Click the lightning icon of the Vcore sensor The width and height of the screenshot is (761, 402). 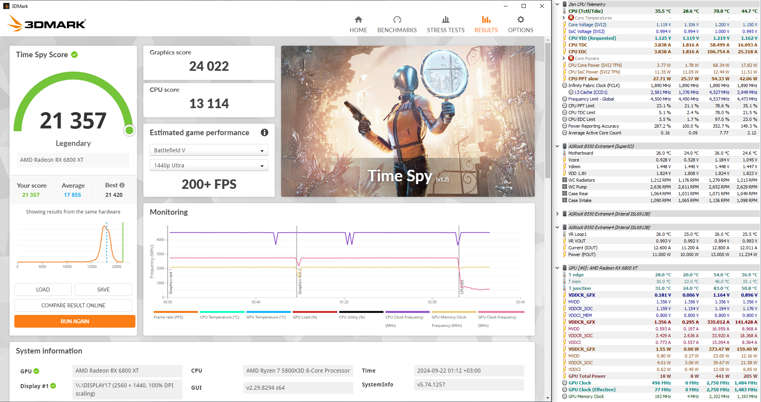(x=565, y=160)
